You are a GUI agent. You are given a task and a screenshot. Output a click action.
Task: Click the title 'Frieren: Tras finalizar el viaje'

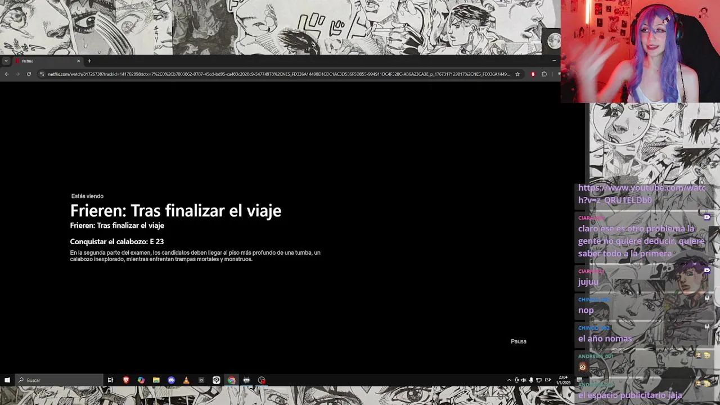[x=175, y=211]
